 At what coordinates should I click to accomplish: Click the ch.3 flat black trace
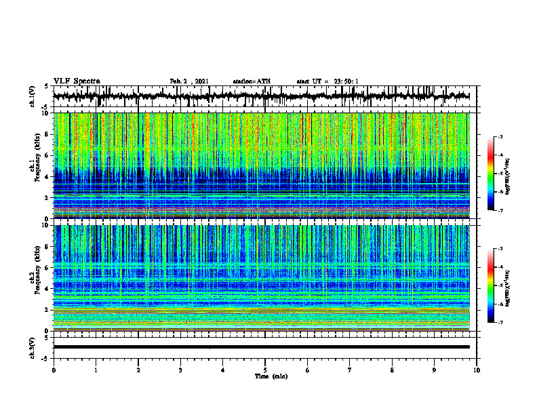262,347
